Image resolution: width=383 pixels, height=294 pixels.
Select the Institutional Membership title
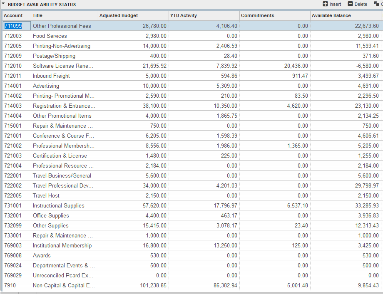click(62, 246)
